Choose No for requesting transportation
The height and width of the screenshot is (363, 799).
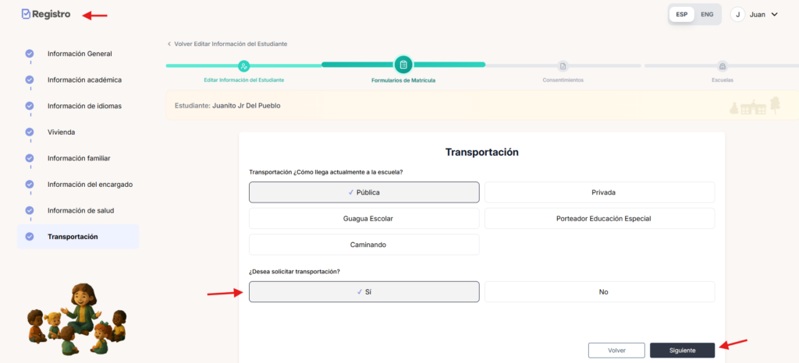599,291
